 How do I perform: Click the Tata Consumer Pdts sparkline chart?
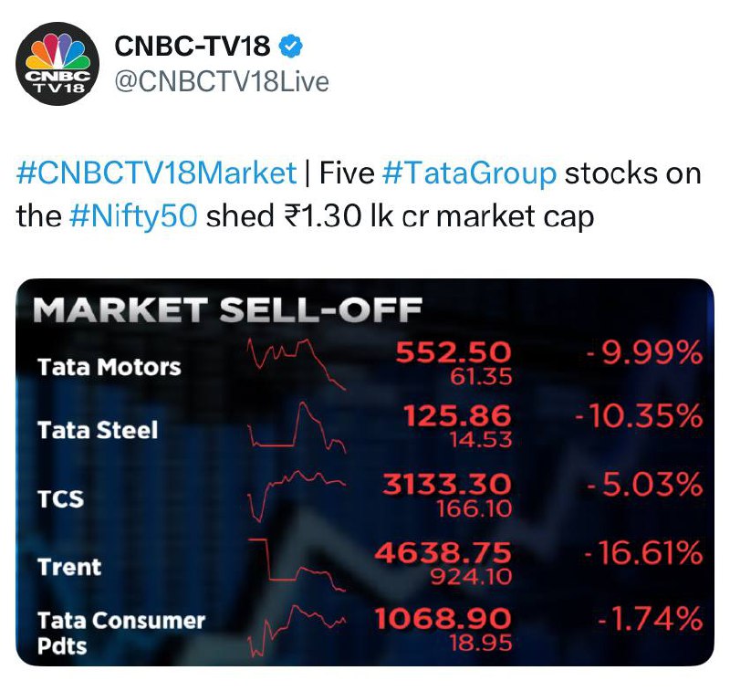click(297, 631)
